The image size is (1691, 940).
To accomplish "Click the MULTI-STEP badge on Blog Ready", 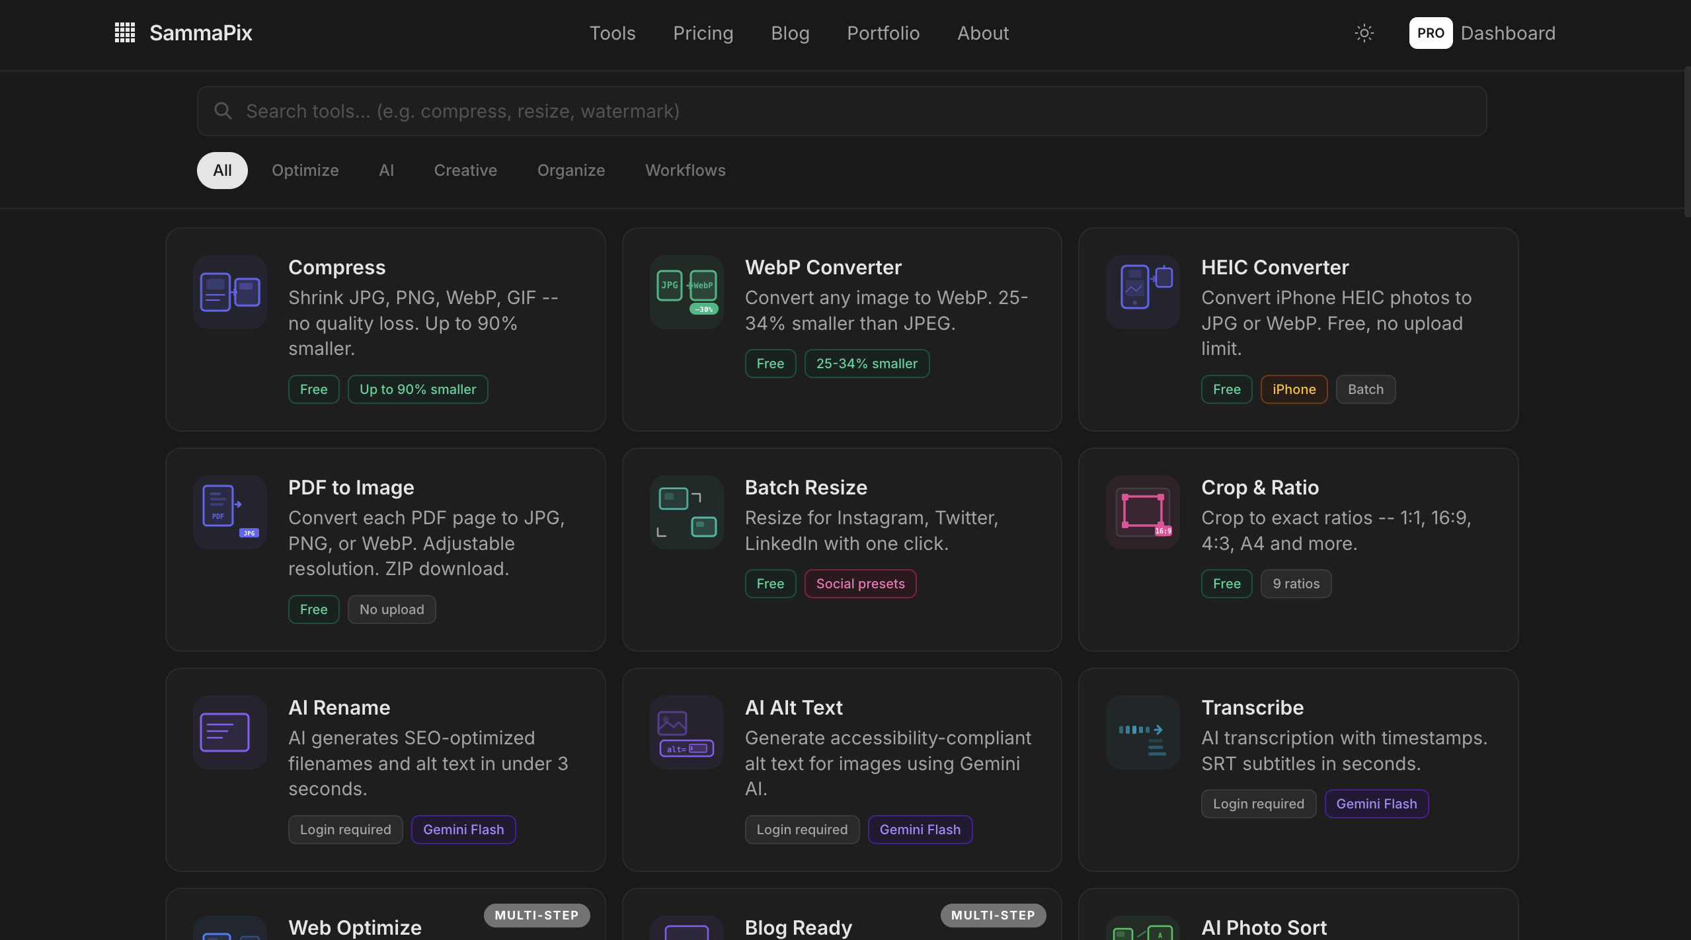I will pyautogui.click(x=993, y=916).
